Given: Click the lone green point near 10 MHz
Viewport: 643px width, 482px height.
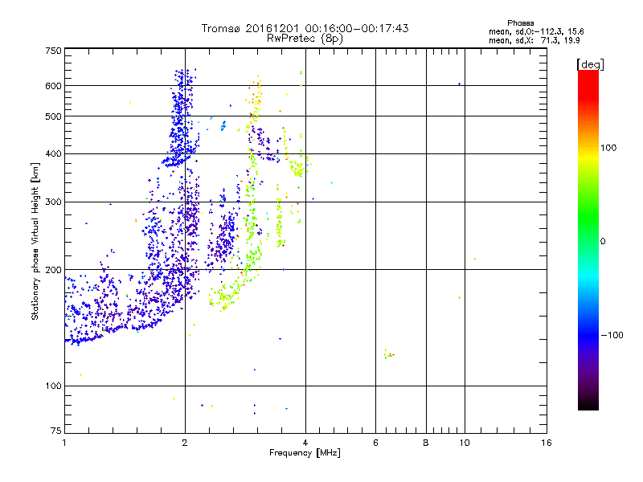Looking at the screenshot, I should pyautogui.click(x=459, y=297).
